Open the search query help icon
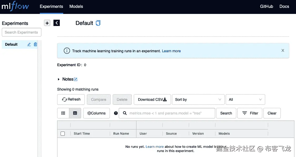296x157 pixels. 116,113
